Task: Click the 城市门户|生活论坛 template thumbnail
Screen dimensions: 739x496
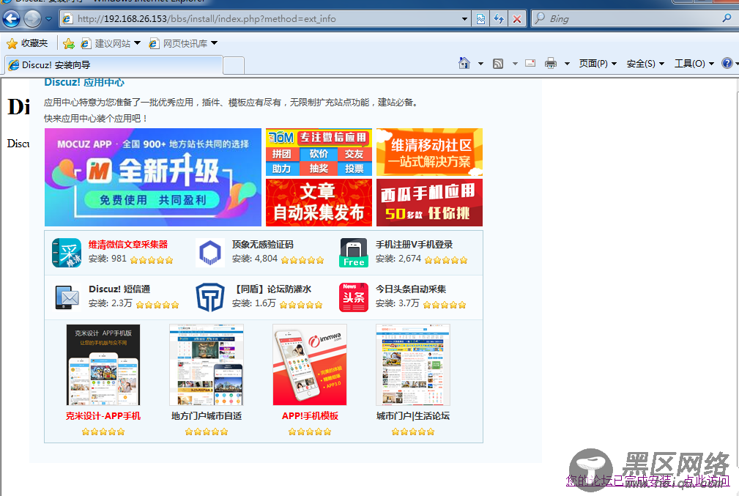Action: coord(413,364)
